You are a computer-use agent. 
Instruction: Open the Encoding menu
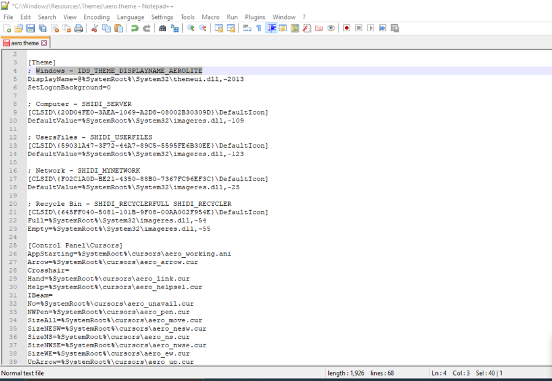pos(96,17)
